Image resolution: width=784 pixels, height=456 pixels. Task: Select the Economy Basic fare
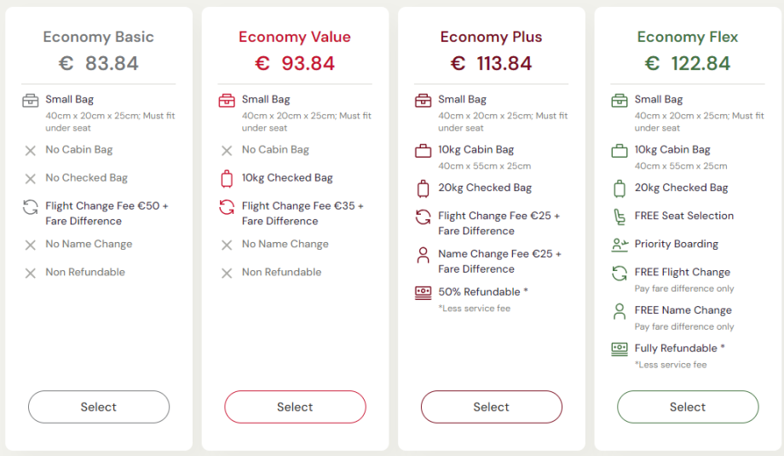pos(99,407)
